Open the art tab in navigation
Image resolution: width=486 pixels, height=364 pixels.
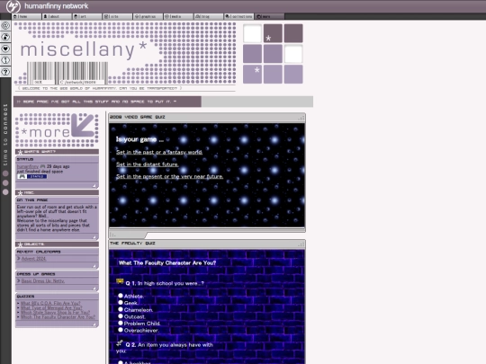pos(87,16)
